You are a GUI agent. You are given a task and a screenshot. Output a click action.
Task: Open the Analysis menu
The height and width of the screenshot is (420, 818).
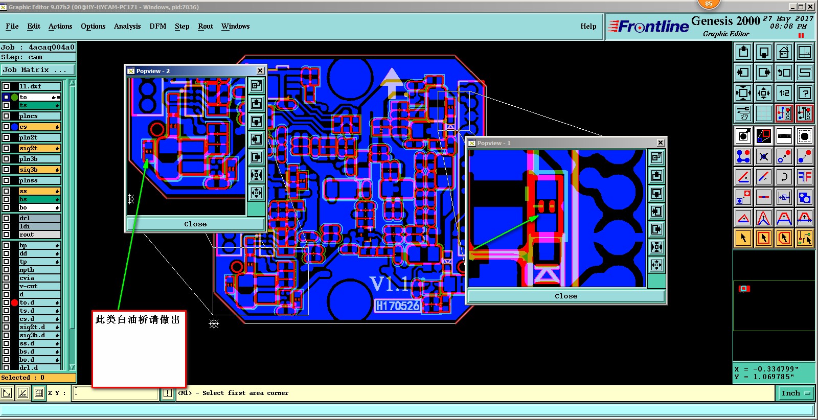point(127,27)
